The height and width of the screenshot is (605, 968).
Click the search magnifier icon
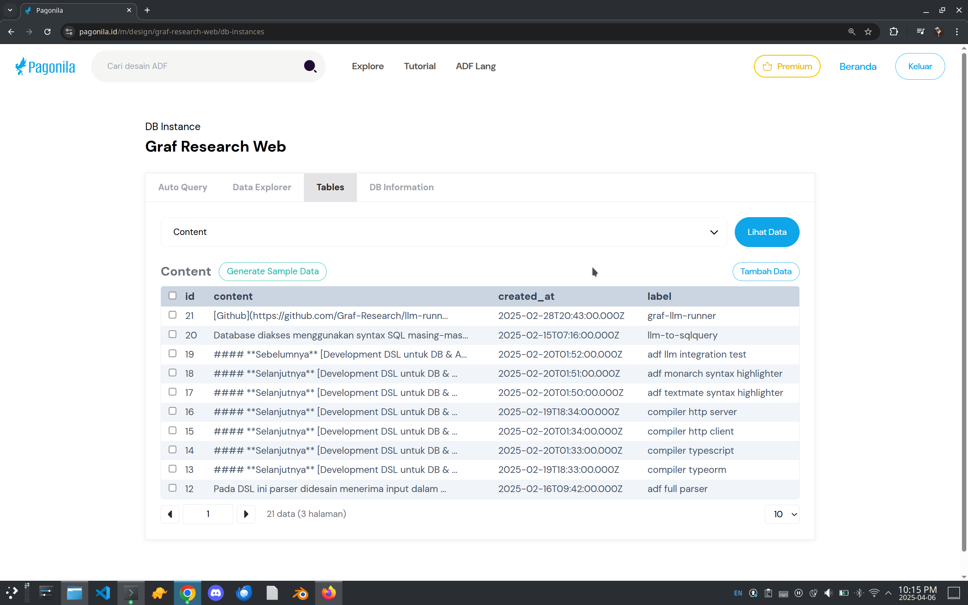tap(310, 66)
